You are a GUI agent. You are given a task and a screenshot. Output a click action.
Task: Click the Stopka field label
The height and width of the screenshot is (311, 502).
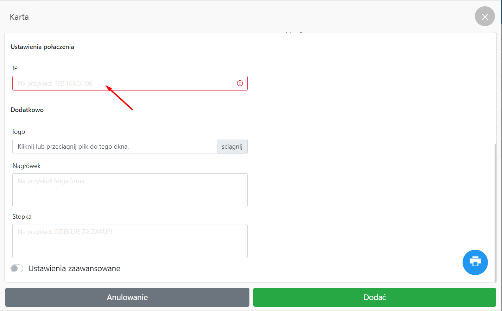[22, 217]
